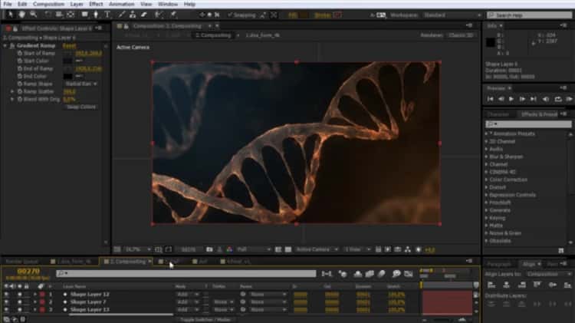Jump to last frame in Preview panel

tap(534, 99)
